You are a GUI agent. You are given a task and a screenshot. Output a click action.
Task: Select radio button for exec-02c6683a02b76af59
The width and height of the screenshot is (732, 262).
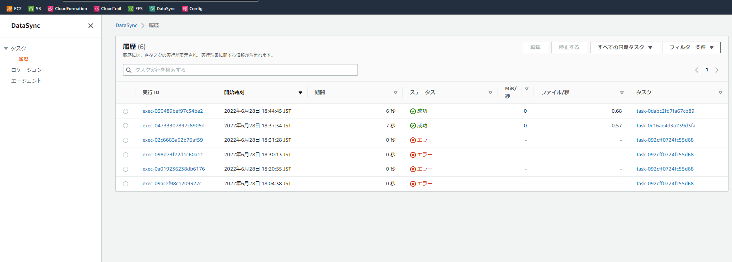tap(125, 140)
